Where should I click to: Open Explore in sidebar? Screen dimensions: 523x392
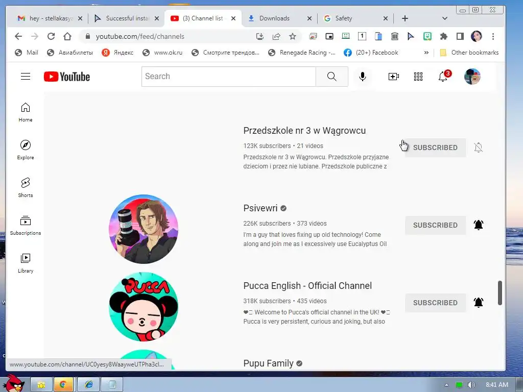click(x=26, y=150)
